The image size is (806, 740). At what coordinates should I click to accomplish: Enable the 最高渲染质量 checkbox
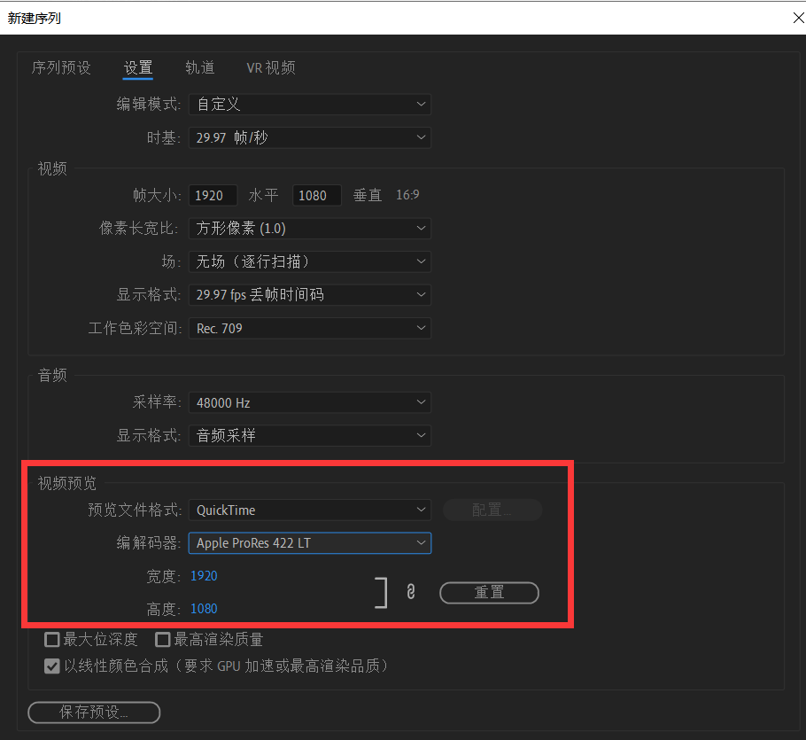click(162, 640)
